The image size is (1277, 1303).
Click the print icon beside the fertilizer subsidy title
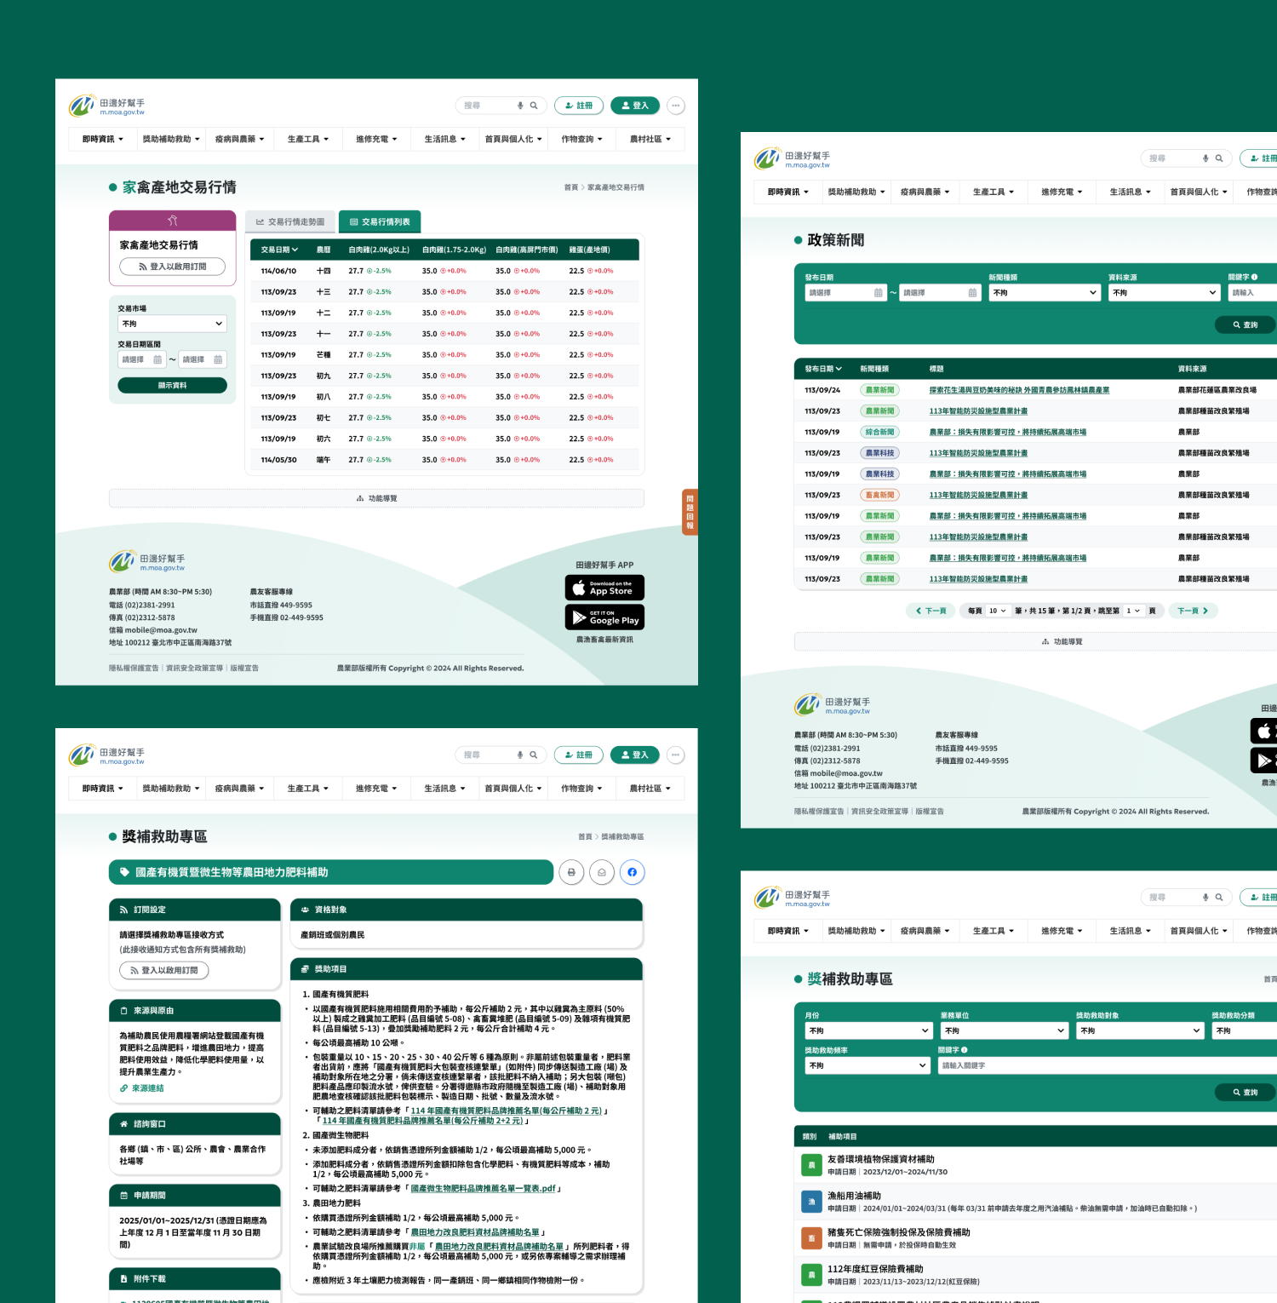tap(571, 872)
